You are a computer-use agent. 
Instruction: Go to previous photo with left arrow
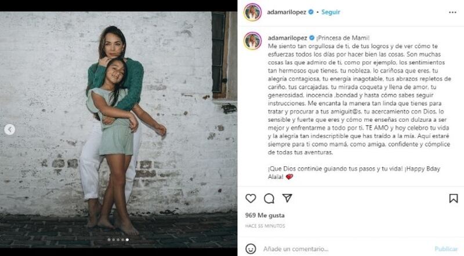click(10, 130)
